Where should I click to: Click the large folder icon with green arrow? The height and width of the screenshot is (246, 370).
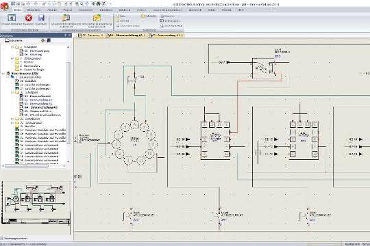coord(97,18)
